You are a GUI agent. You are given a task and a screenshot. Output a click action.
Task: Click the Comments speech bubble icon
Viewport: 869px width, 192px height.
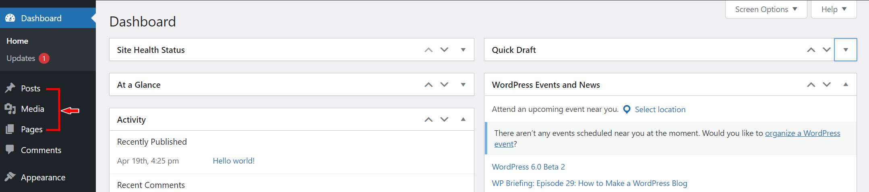[10, 150]
